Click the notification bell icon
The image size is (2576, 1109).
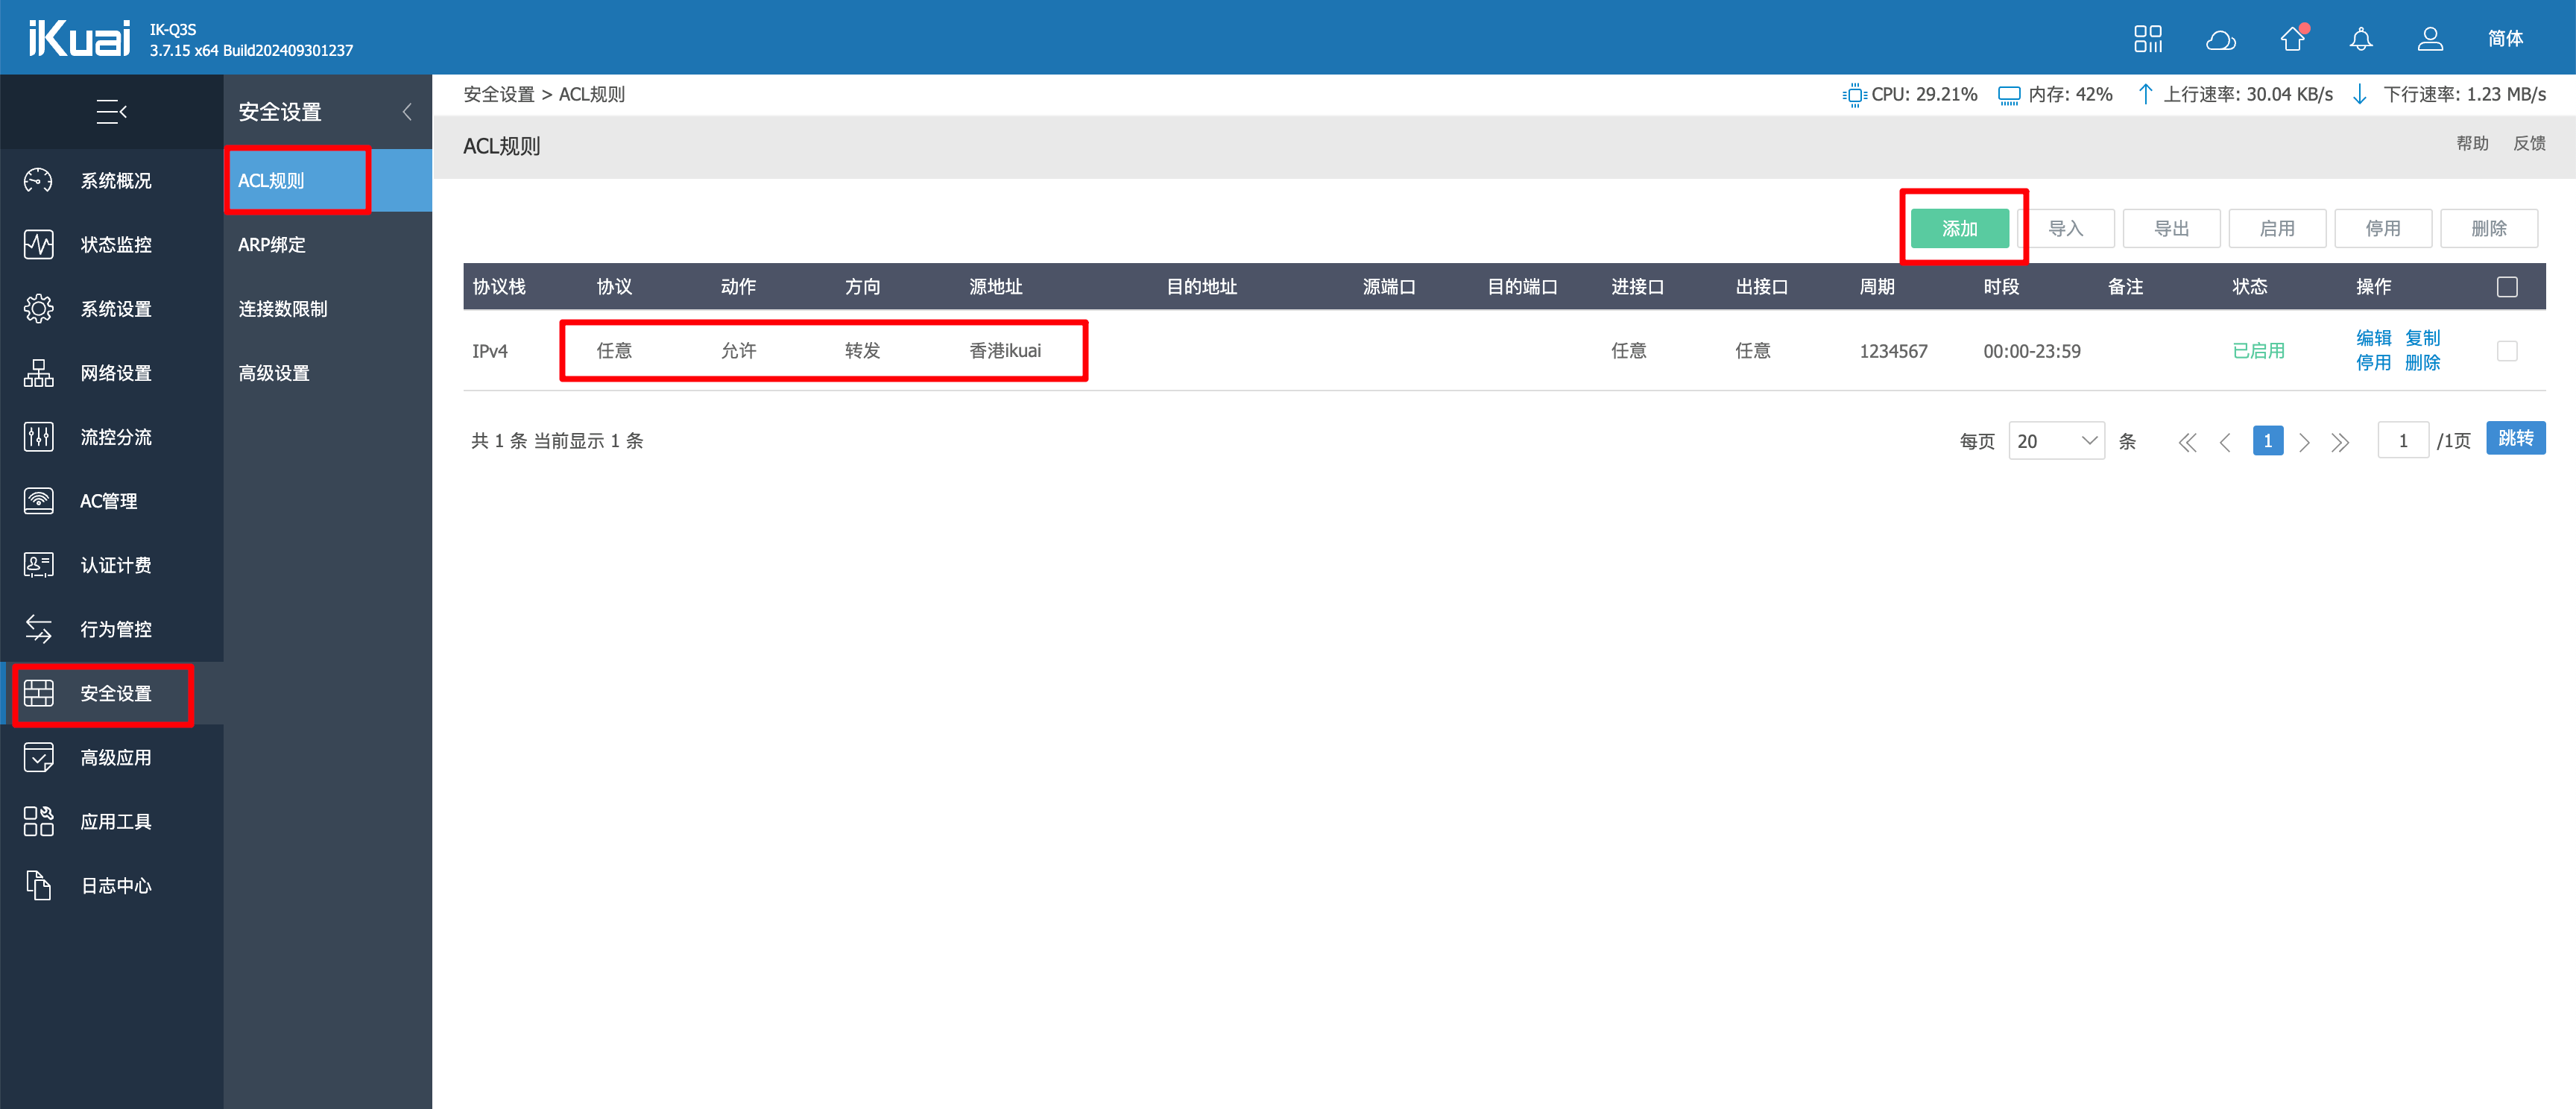click(2360, 39)
